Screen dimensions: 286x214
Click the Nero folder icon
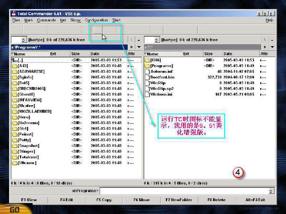coord(14,117)
